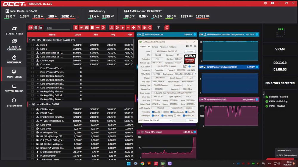Collapse the right test panel with arrow

[x=264, y=94]
